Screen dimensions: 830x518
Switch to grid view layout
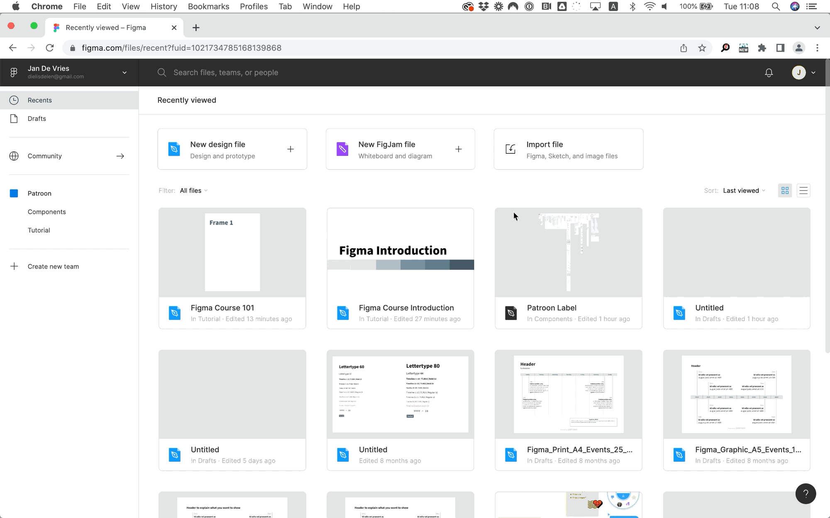(x=785, y=191)
